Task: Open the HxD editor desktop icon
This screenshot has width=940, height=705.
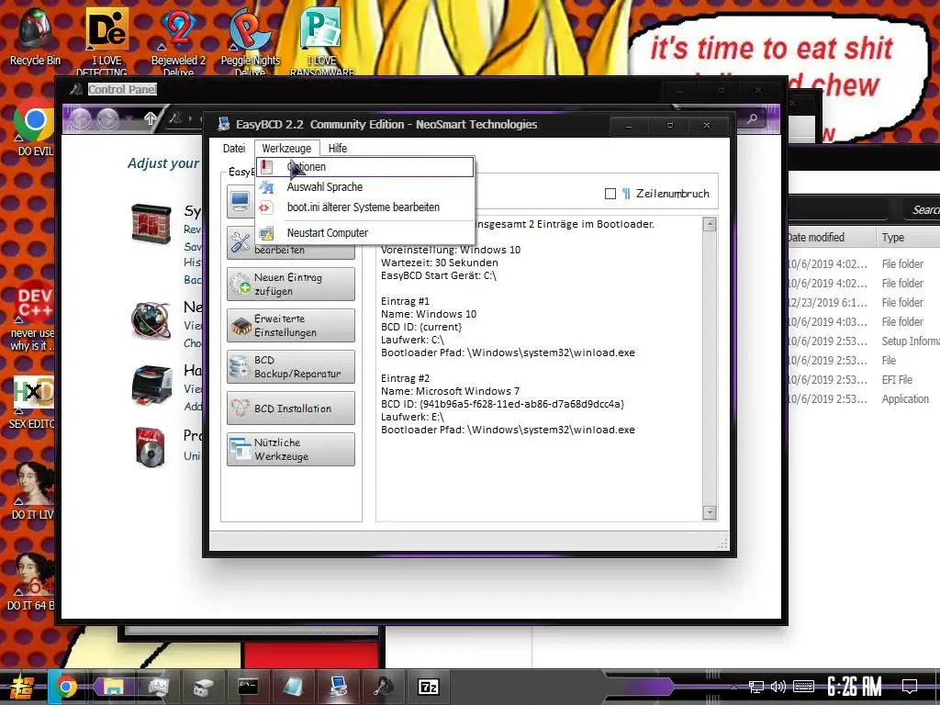Action: (34, 403)
